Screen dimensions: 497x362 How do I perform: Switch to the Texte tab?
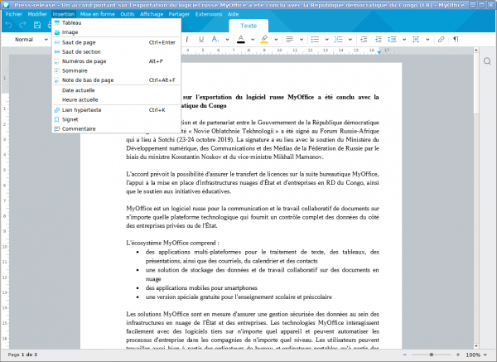(x=248, y=26)
